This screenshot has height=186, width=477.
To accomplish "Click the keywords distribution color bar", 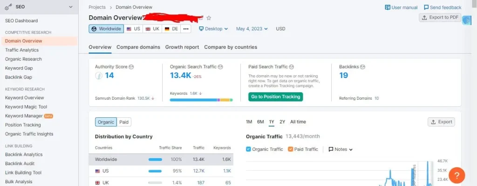I will (201, 100).
